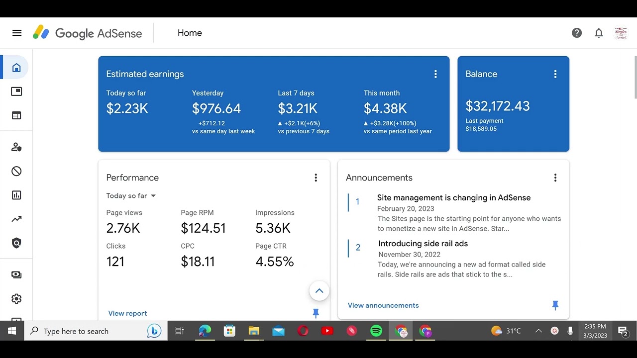Open the Blocking controls icon

pos(16,171)
